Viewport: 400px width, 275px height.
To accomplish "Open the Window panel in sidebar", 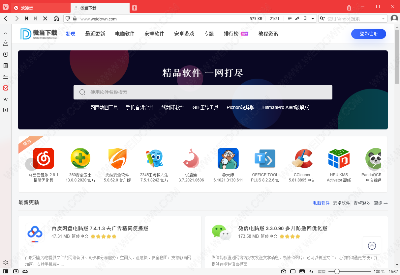I will pos(6,77).
